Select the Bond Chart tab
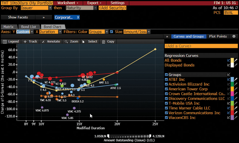The width and height of the screenshot is (239, 143). coord(53,27)
